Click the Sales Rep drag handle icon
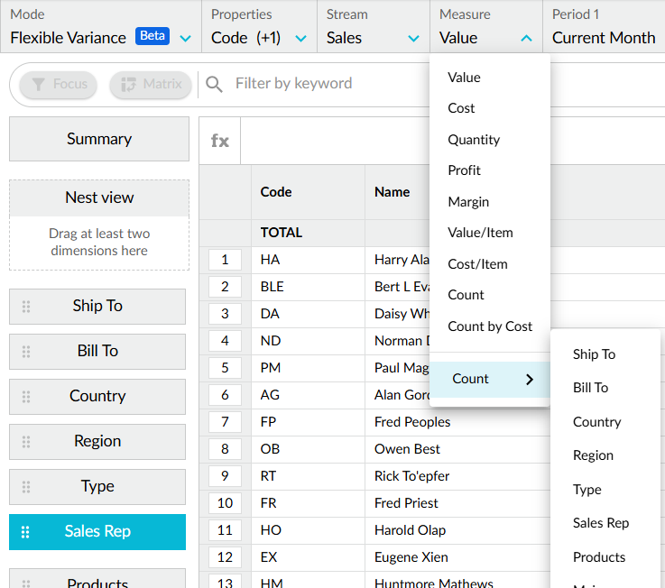The width and height of the screenshot is (665, 588). [x=26, y=532]
